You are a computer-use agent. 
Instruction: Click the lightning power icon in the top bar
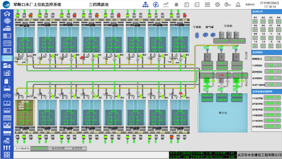coord(156,4)
